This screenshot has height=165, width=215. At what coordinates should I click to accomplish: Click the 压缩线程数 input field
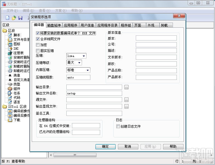coord(78,77)
